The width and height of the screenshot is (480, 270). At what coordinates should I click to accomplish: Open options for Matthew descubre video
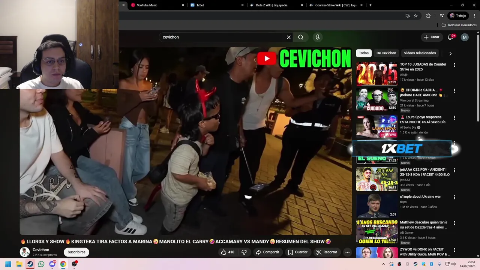454,223
